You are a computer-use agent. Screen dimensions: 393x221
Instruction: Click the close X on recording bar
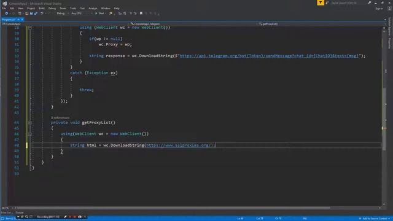point(85,217)
